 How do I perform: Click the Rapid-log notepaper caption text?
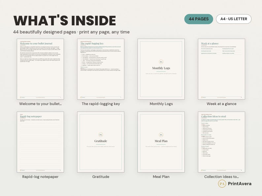40,177
